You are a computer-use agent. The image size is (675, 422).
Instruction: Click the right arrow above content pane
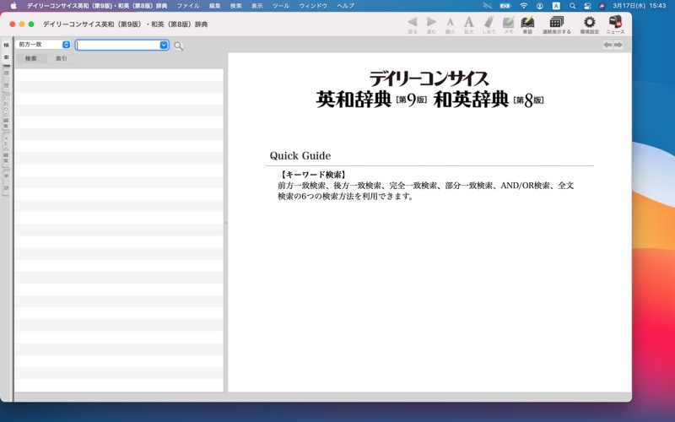pos(618,45)
